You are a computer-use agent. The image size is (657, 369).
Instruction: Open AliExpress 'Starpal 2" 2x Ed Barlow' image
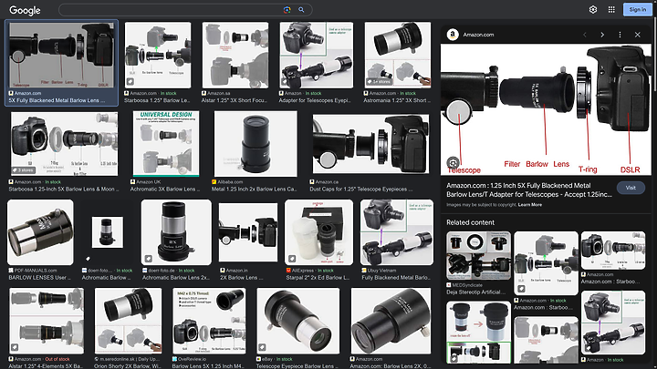[318, 232]
